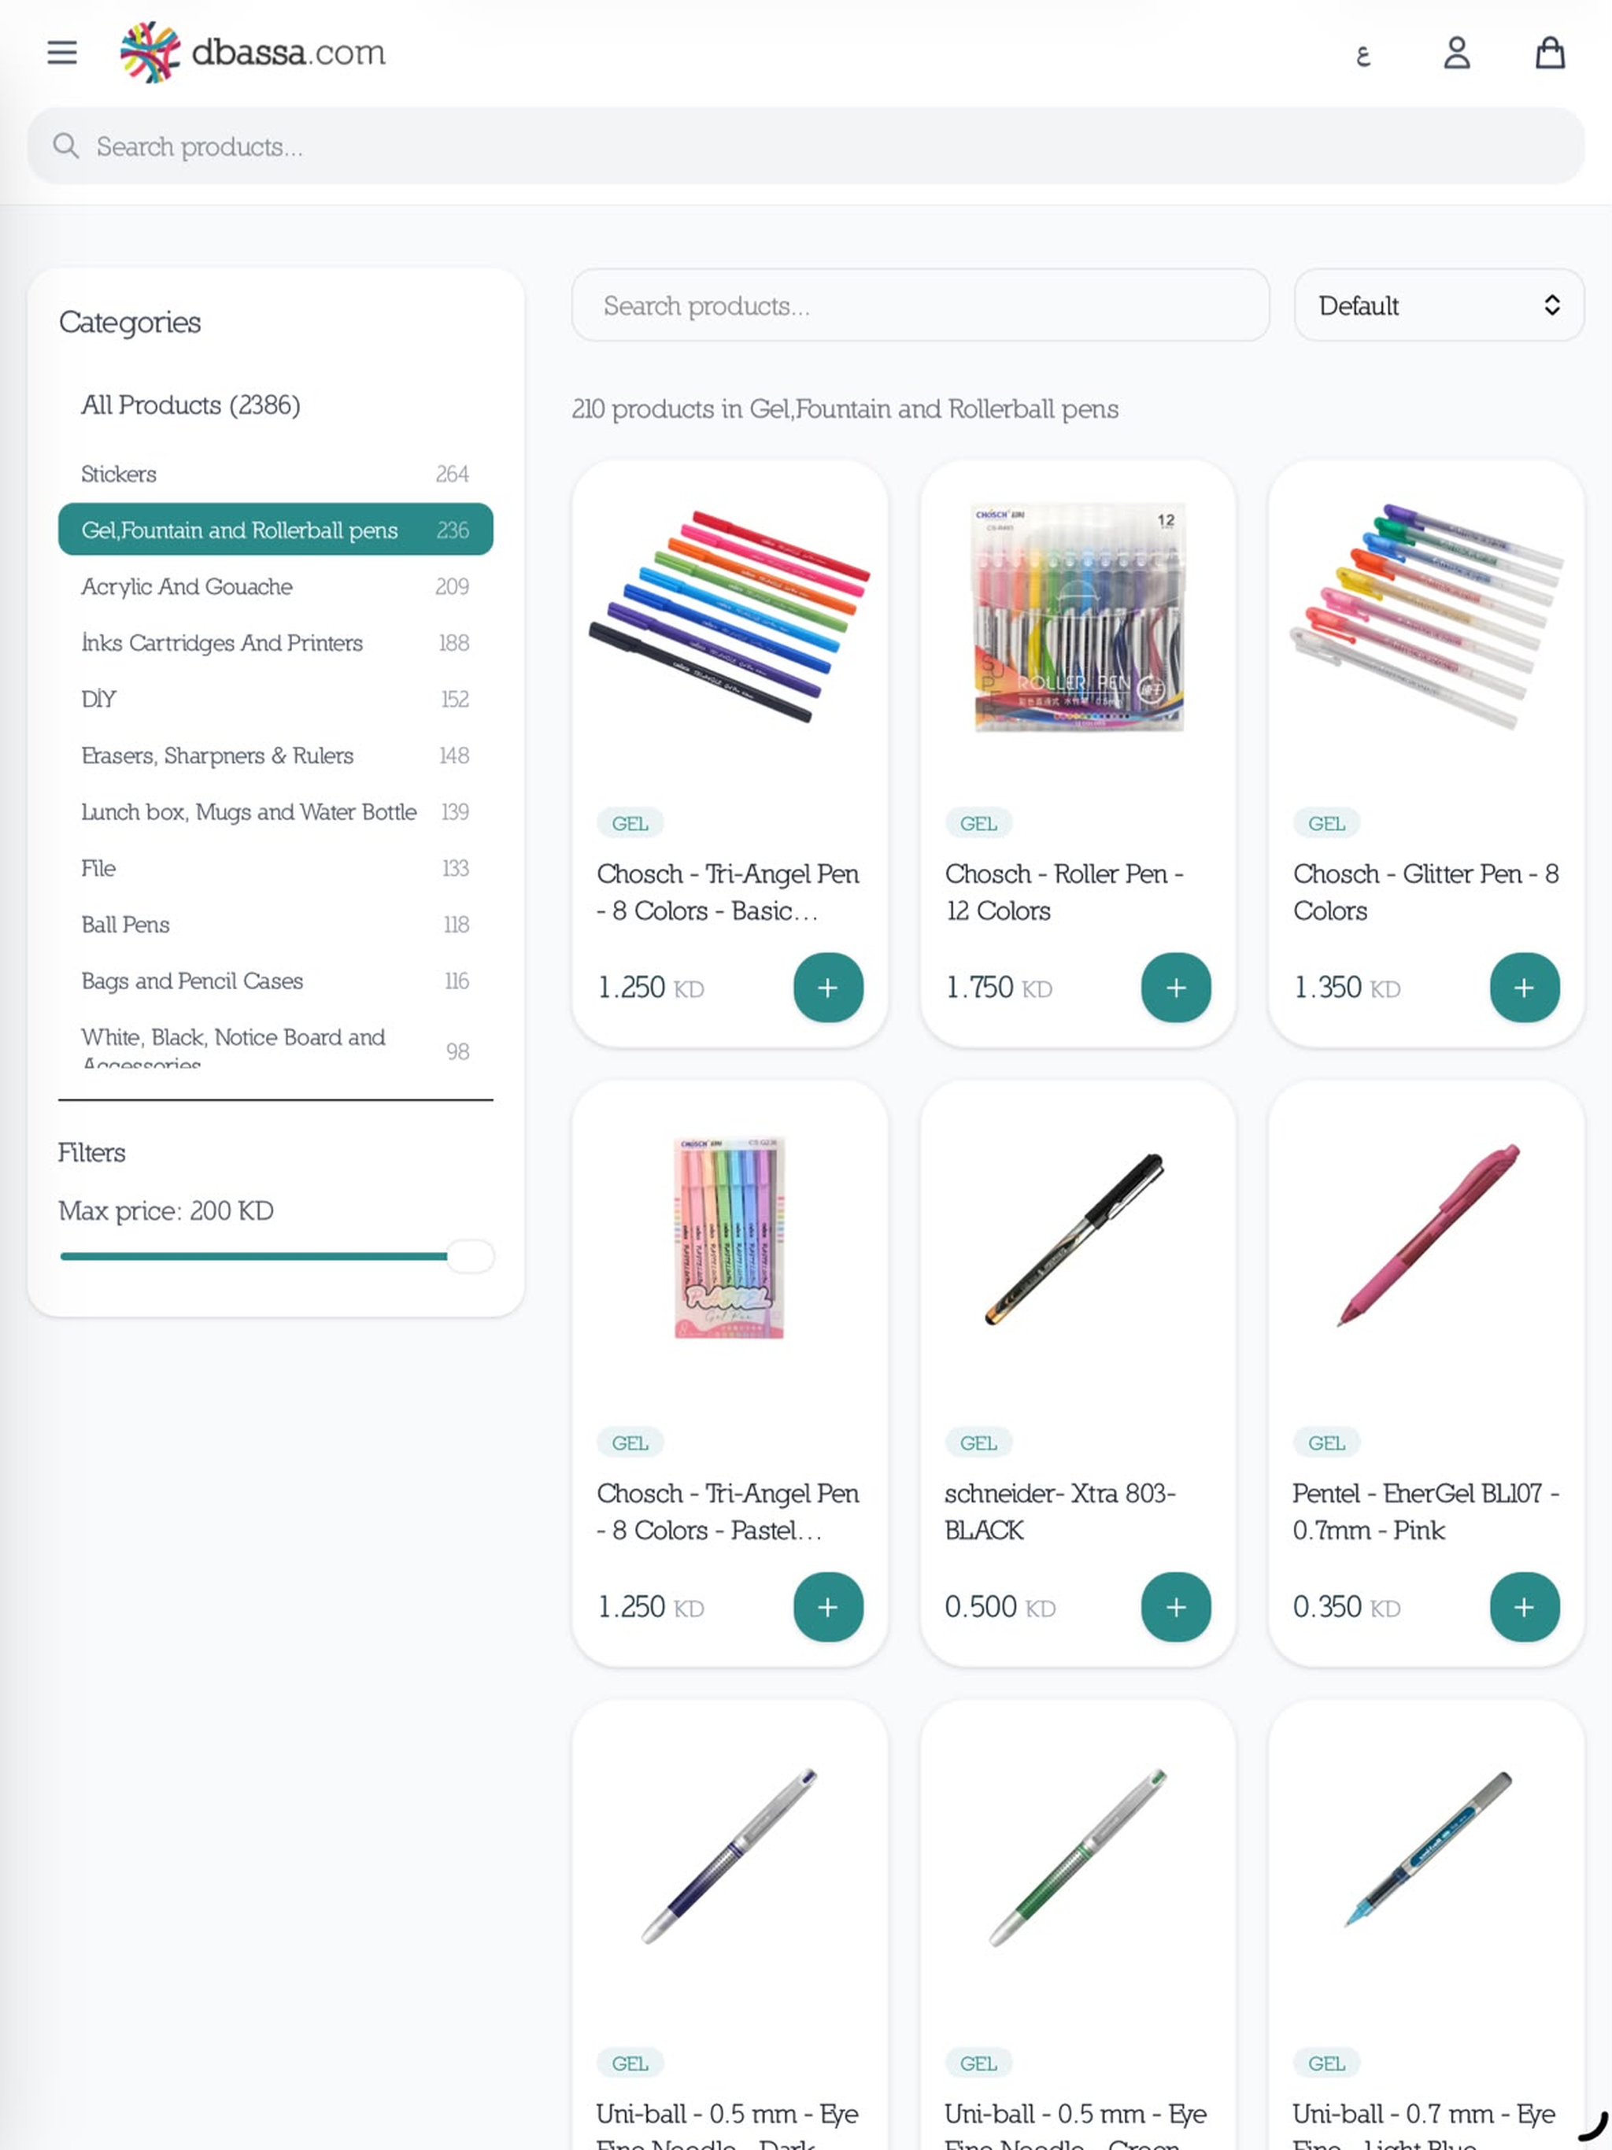
Task: Add Chosch Tri-Angel Basic pen set to cart
Action: pos(827,988)
